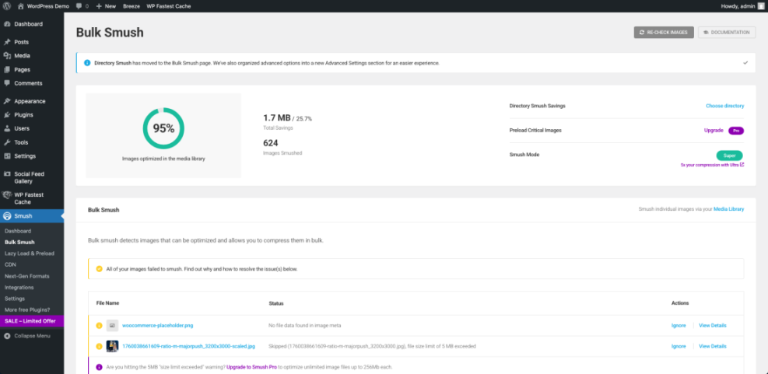Click the purple Pro badge
Image resolution: width=768 pixels, height=374 pixels.
pyautogui.click(x=736, y=131)
